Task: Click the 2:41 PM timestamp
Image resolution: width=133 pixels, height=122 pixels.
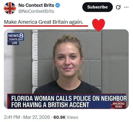Action: click(12, 117)
